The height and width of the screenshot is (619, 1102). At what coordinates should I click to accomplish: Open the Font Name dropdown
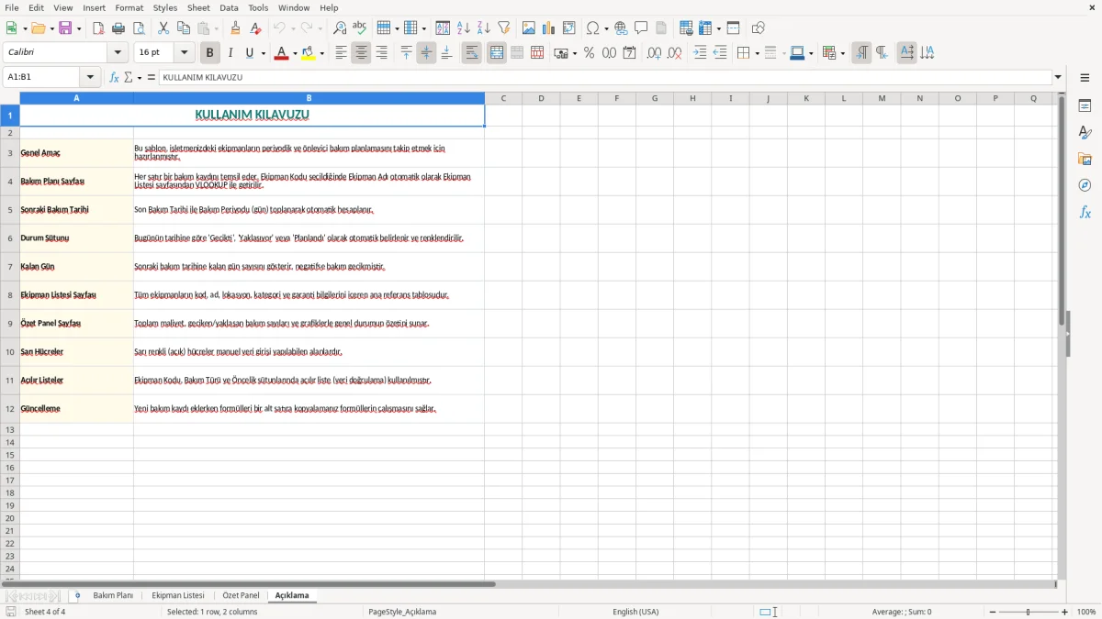tap(118, 53)
